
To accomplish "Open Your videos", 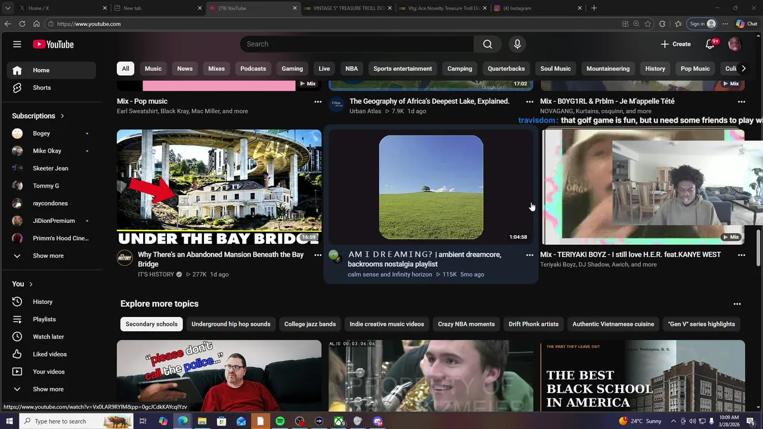I will coord(51,372).
